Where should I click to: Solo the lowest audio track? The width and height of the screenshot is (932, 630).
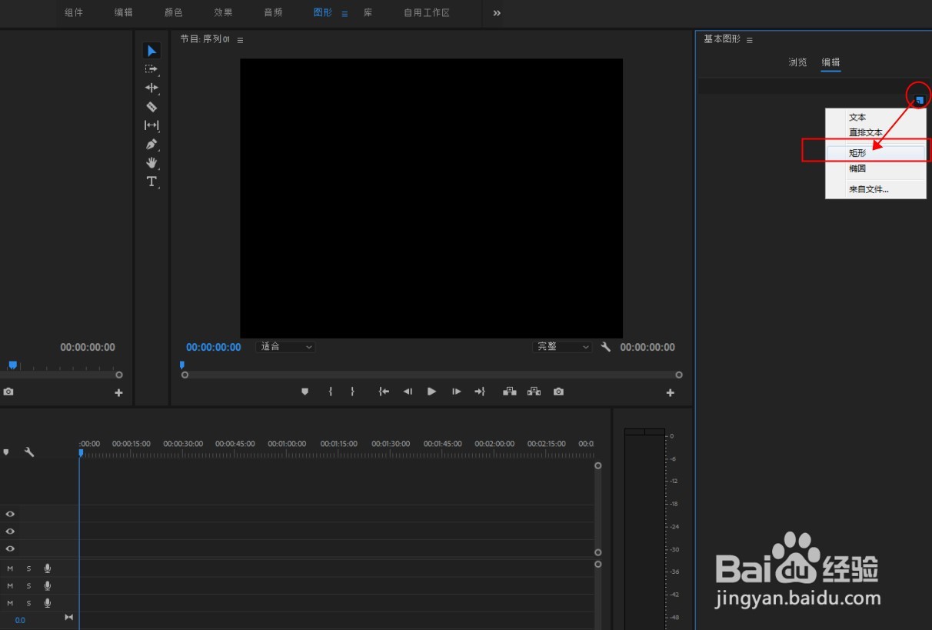(28, 603)
